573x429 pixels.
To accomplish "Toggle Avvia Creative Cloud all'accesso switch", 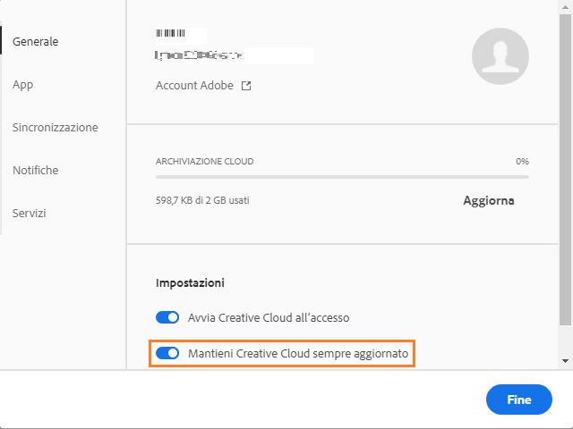I will 167,317.
